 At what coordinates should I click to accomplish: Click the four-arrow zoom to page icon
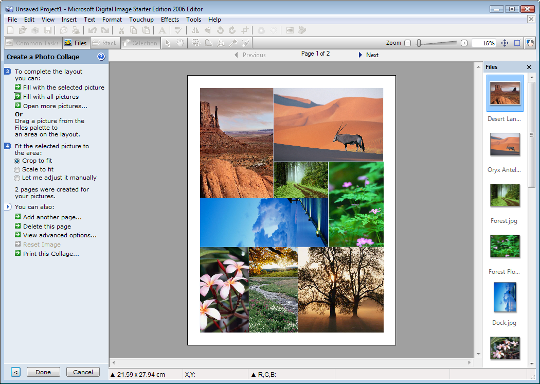tap(505, 43)
